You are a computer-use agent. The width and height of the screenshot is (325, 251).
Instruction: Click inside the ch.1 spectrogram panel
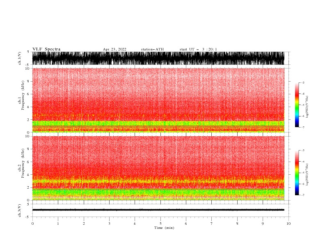pos(158,100)
